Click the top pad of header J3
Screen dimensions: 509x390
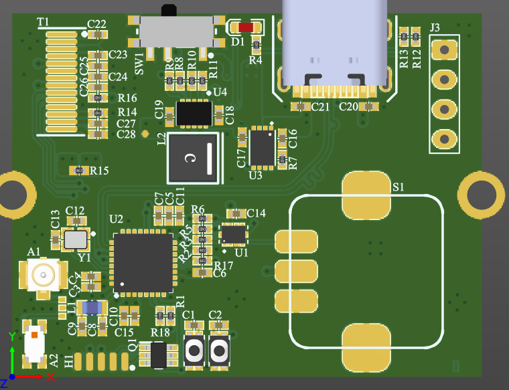[445, 50]
